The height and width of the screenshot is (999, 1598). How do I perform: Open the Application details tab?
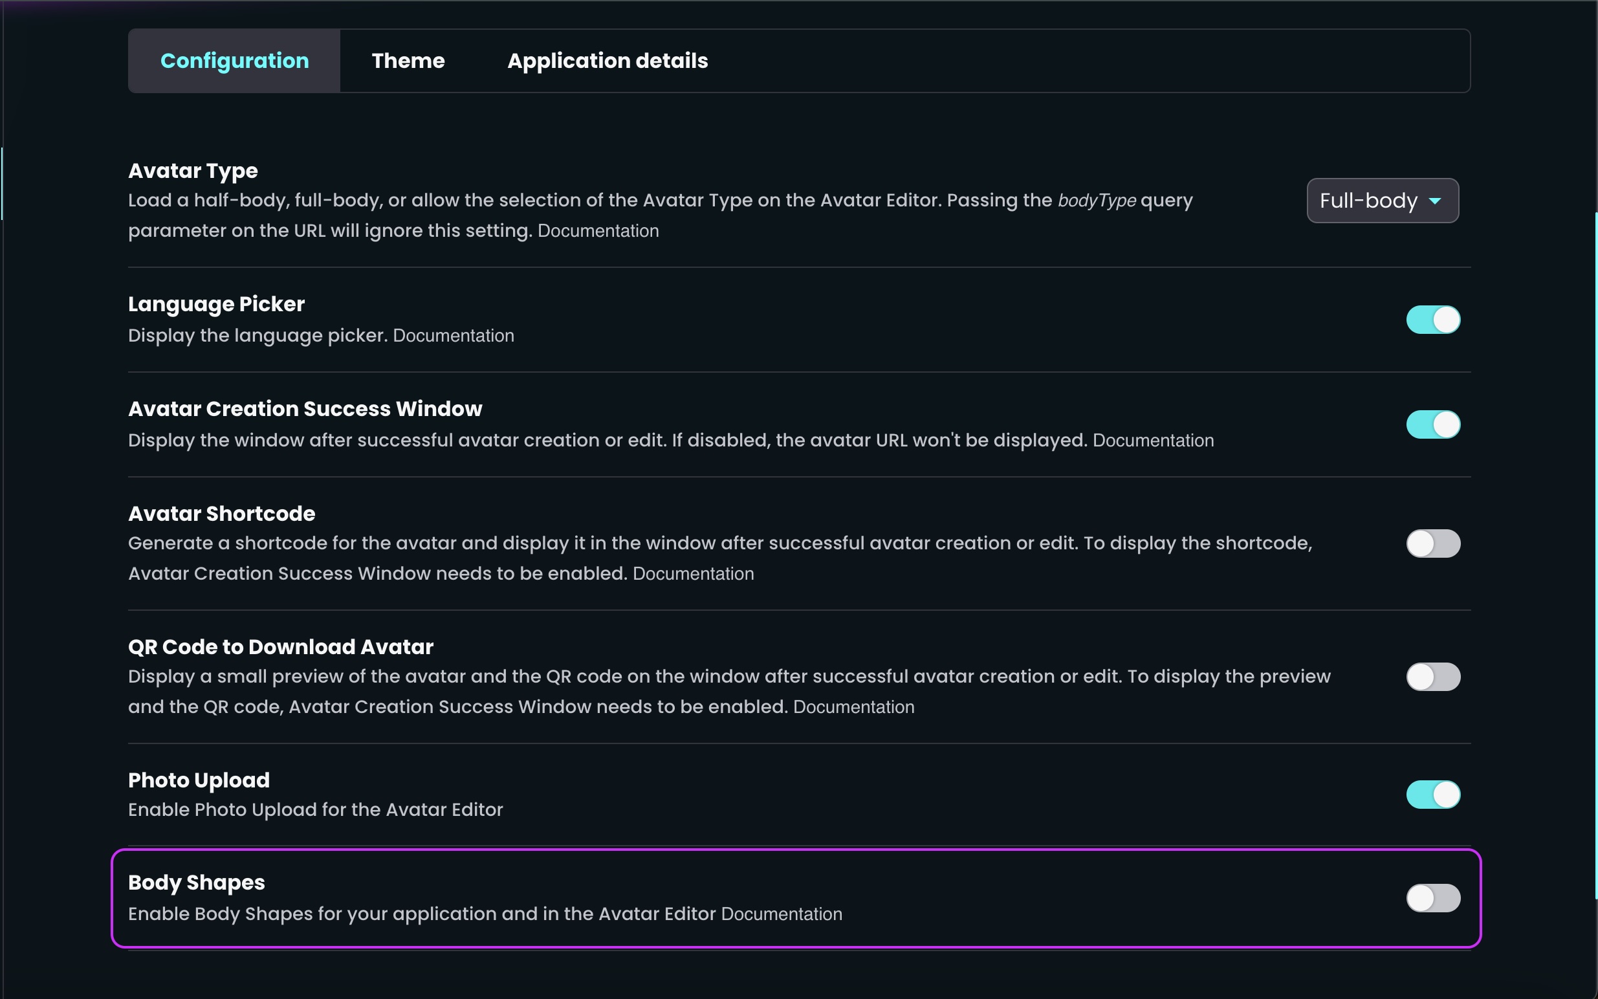pos(607,61)
